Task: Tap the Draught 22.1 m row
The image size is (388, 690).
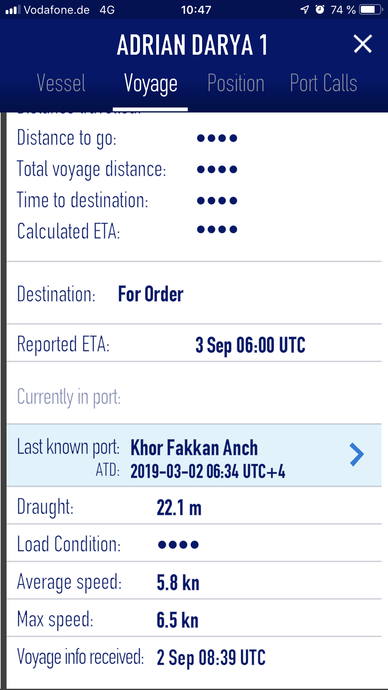Action: pyautogui.click(x=194, y=506)
